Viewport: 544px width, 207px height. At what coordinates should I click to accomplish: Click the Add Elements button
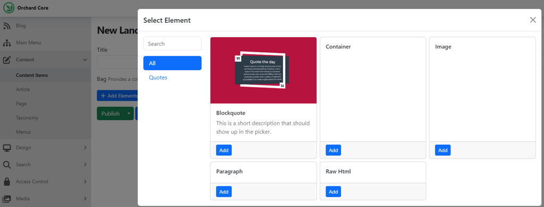(x=117, y=96)
